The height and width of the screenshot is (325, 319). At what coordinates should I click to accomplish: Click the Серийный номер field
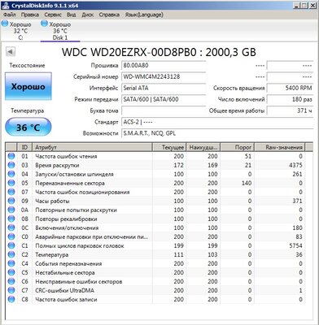pyautogui.click(x=164, y=76)
